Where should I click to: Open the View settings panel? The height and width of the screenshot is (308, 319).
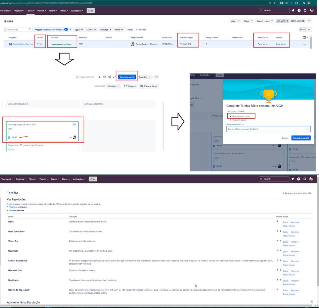149,86
